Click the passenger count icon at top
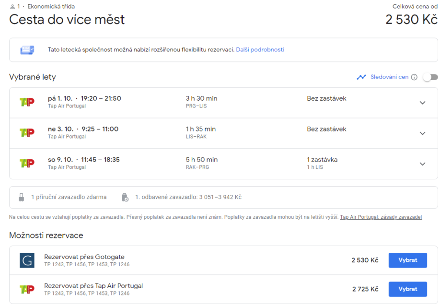This screenshot has height=306, width=441. click(12, 7)
